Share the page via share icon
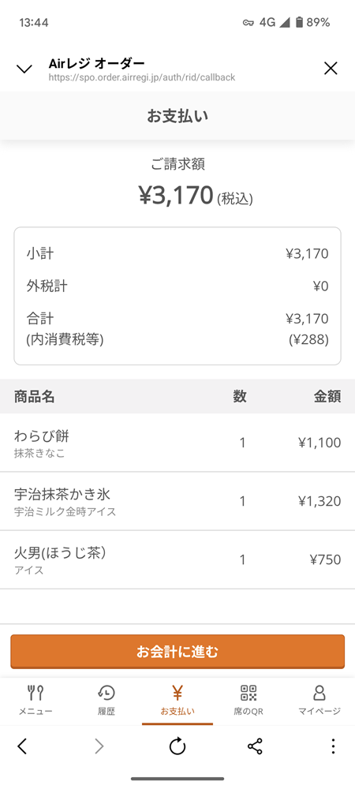The height and width of the screenshot is (789, 355). tap(256, 746)
